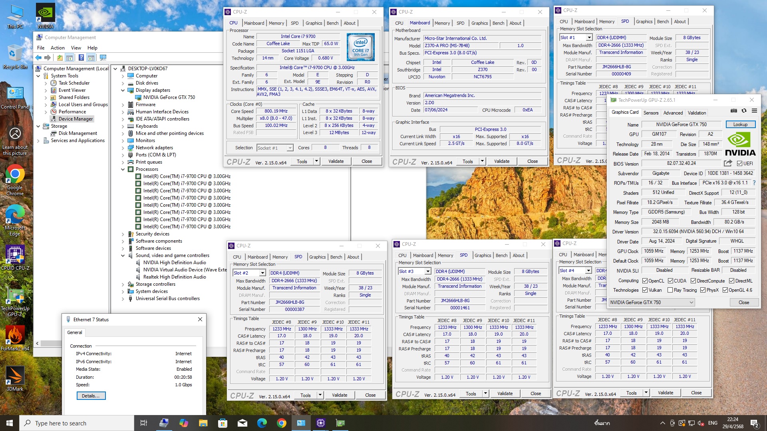
Task: Open Slot #4 memory slot dropdown
Action: coord(588,271)
